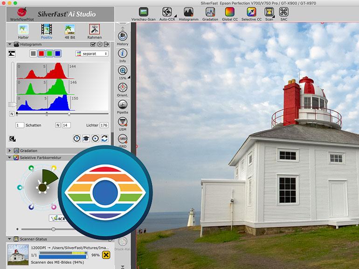Click the scan thumbnail in Scanner-Status
Image resolution: width=359 pixels, height=269 pixels.
point(18,255)
